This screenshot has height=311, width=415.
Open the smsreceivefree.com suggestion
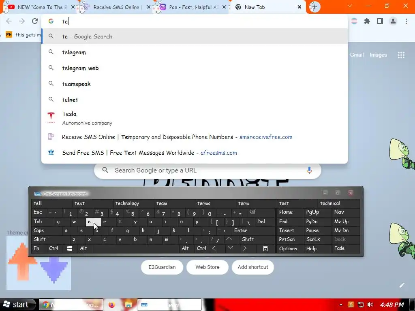pos(195,137)
